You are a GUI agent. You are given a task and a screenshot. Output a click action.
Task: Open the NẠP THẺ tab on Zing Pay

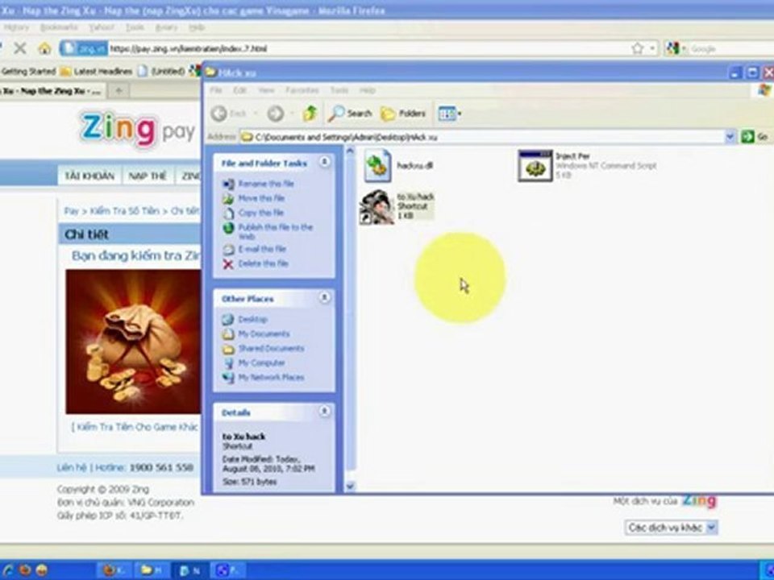148,176
